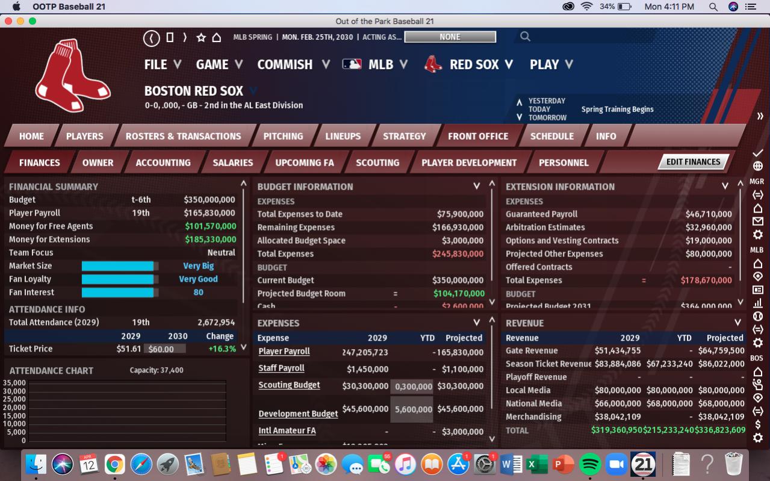Click the checkmark icon in right sidebar

(758, 153)
